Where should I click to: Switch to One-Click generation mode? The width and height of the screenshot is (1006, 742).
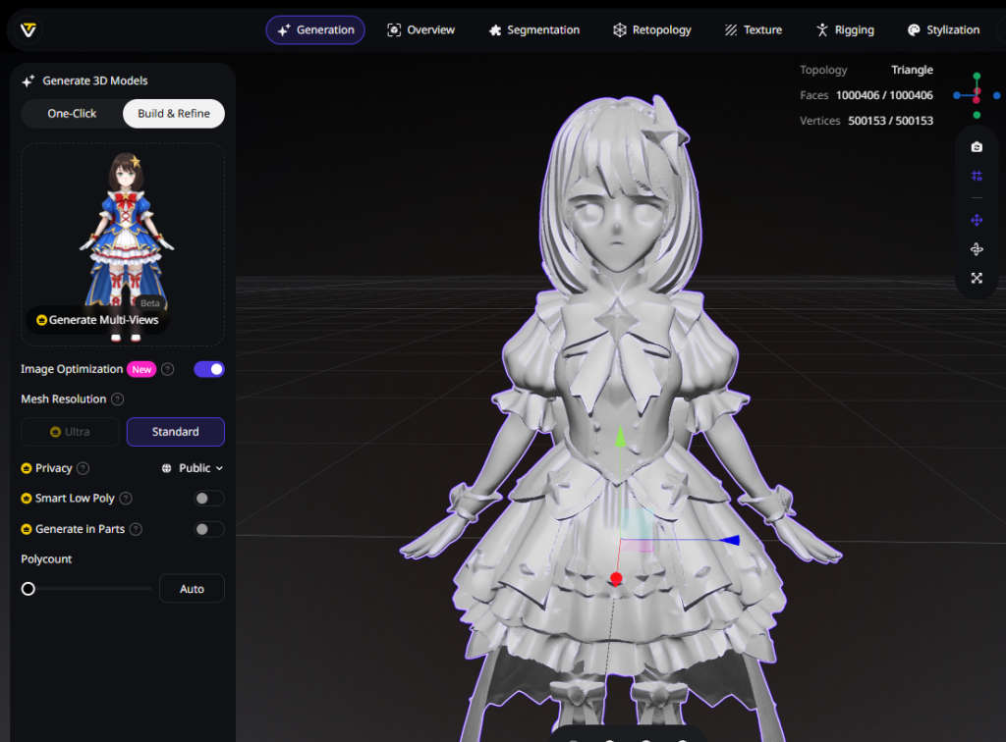[x=72, y=114]
